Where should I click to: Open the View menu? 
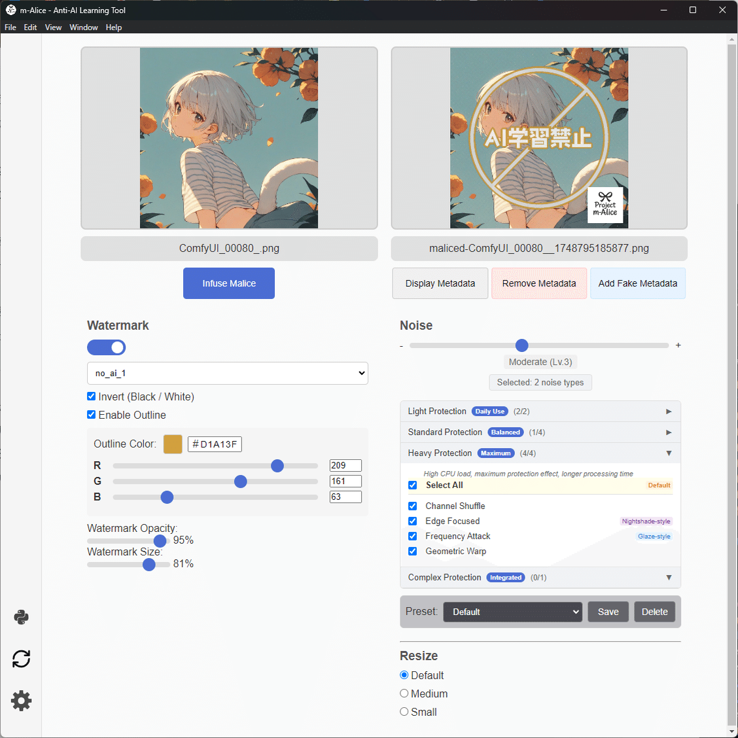[x=53, y=27]
